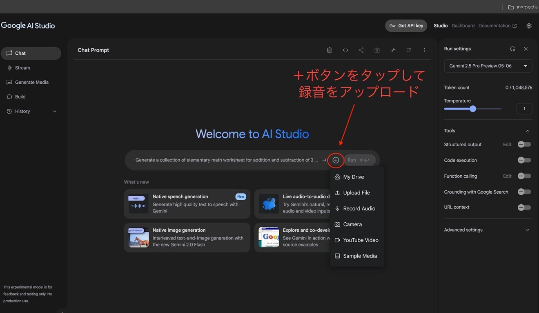Select Upload File from the insert menu
Viewport: 539px width, 313px height.
coord(357,193)
